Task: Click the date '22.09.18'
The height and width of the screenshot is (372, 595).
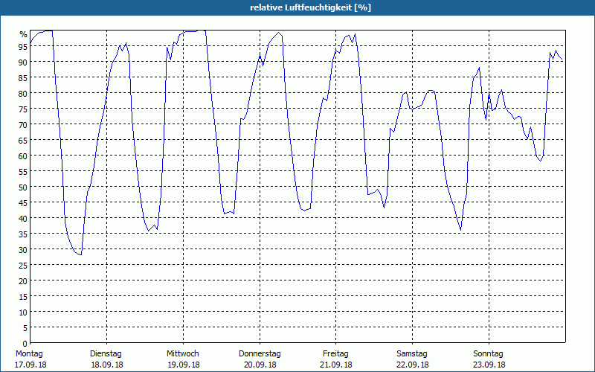Action: pos(413,365)
